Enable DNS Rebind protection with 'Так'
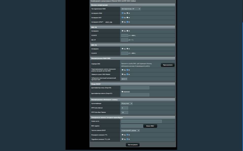This screenshot has height=151, width=243. coord(123,74)
